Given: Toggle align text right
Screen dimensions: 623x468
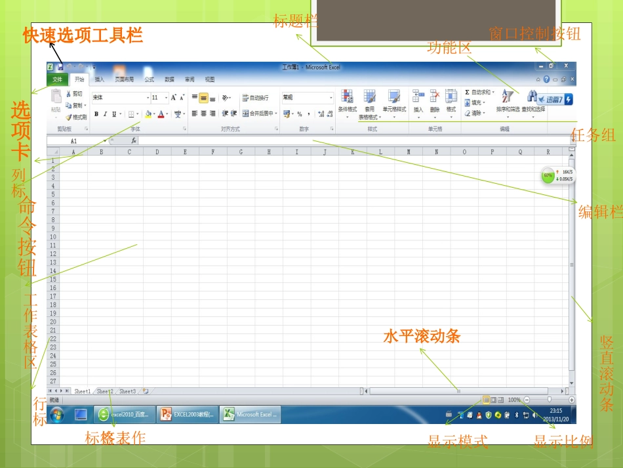Looking at the screenshot, I should 212,114.
